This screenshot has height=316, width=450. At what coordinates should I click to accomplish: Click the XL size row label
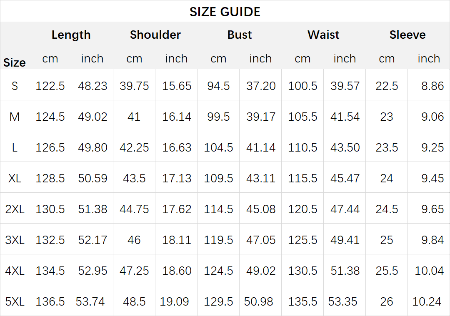(15, 178)
